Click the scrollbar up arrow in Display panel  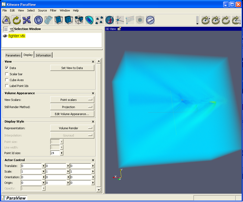99,61
